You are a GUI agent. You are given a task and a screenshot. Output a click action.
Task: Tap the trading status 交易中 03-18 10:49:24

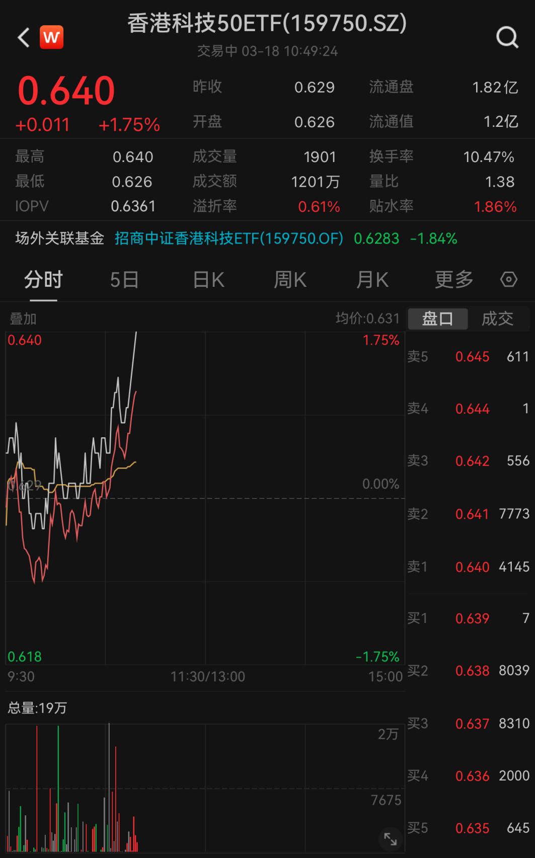[x=267, y=51]
